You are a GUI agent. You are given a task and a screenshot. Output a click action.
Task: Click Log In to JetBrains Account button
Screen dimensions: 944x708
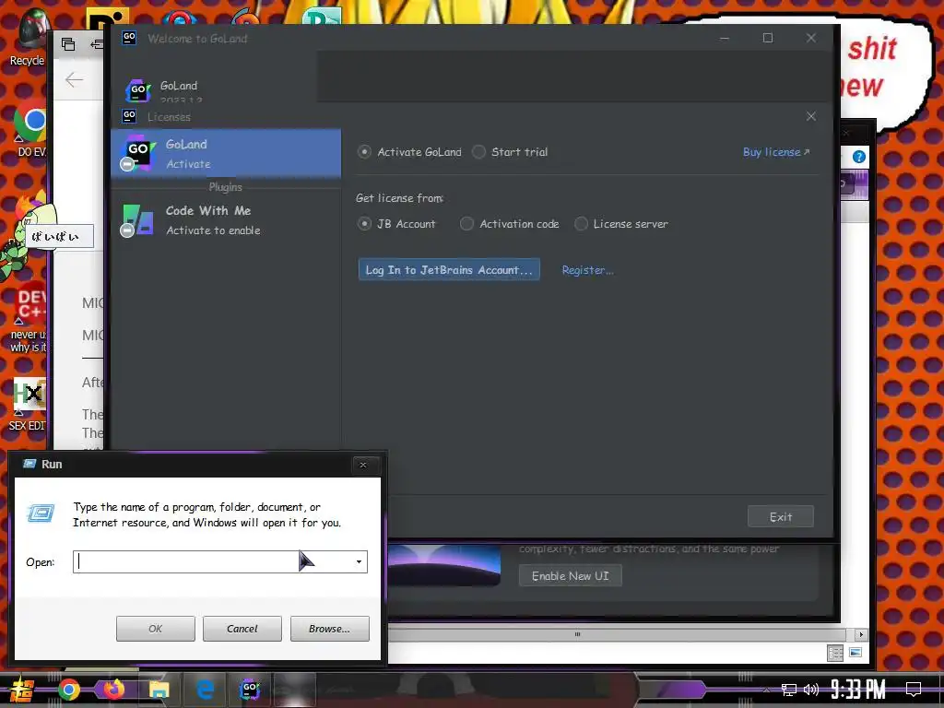449,270
